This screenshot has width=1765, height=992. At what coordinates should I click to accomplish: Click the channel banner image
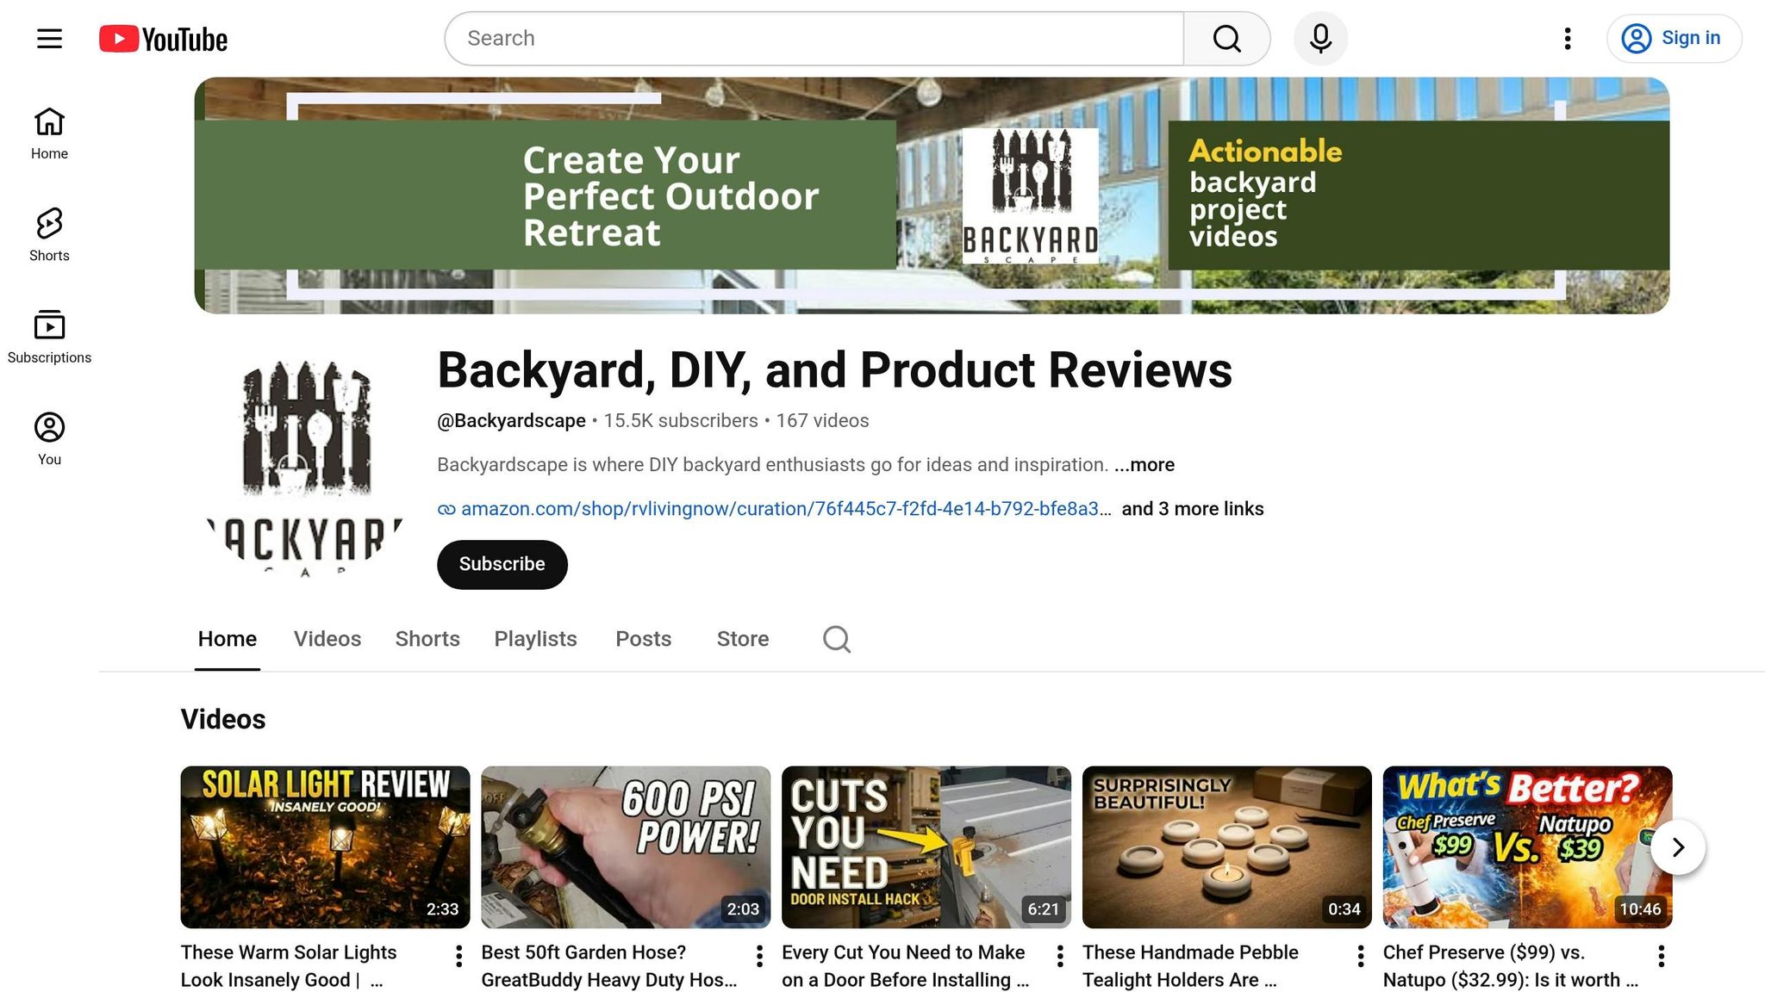pos(932,195)
